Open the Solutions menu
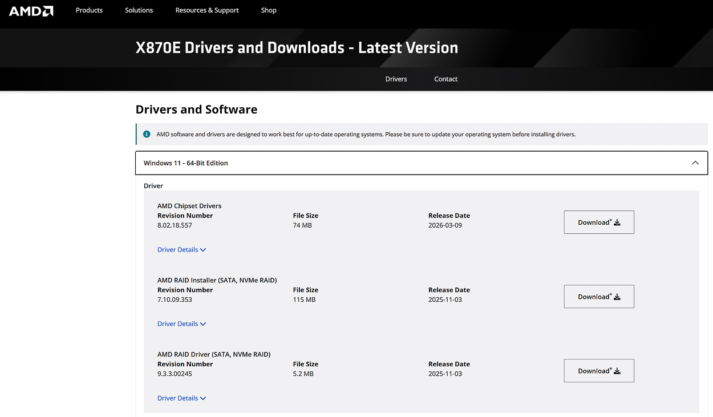The width and height of the screenshot is (713, 417). click(139, 10)
